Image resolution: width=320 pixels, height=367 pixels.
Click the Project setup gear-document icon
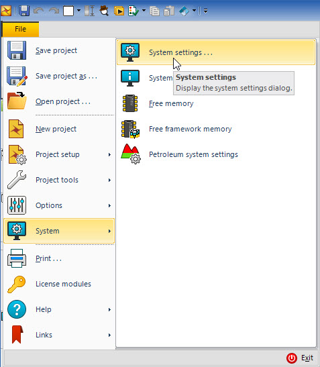click(x=17, y=154)
